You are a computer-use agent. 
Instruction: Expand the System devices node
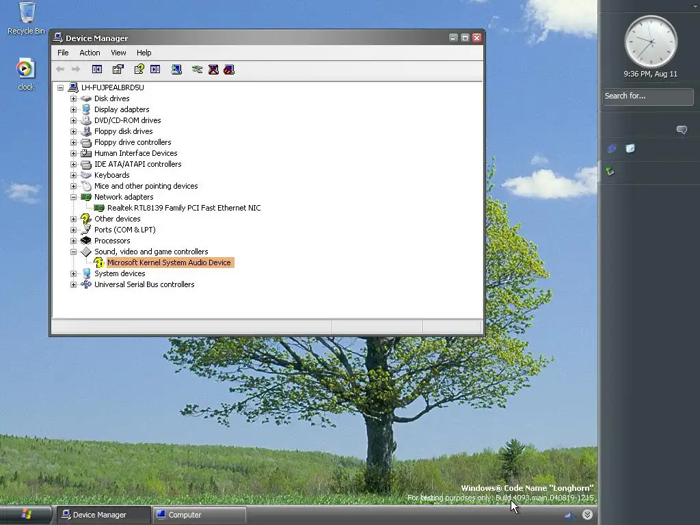[73, 273]
